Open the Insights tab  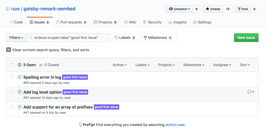[x=177, y=22]
